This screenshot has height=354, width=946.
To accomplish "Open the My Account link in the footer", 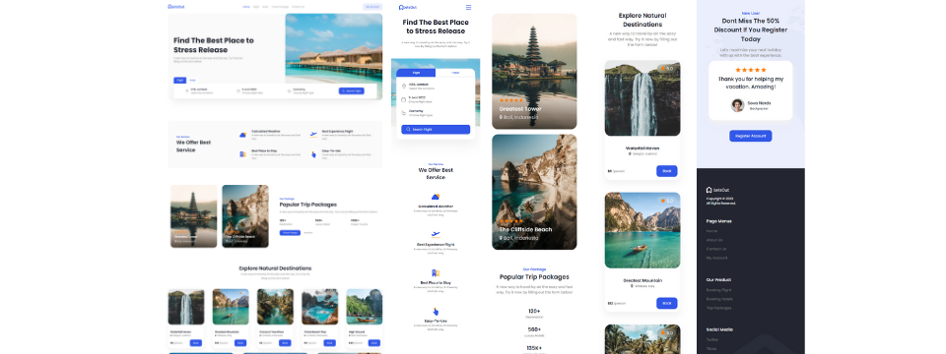I will (716, 258).
